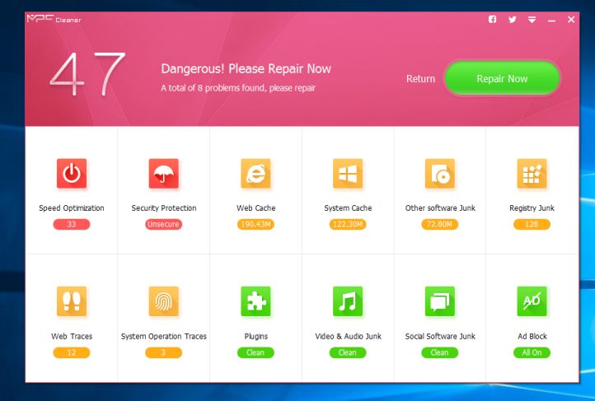Open the Speed Optimization power icon
Viewport: 595px width, 401px height.
click(x=72, y=174)
